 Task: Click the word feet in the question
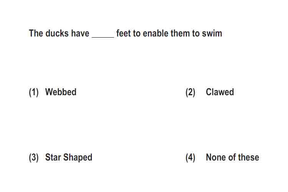pyautogui.click(x=123, y=33)
